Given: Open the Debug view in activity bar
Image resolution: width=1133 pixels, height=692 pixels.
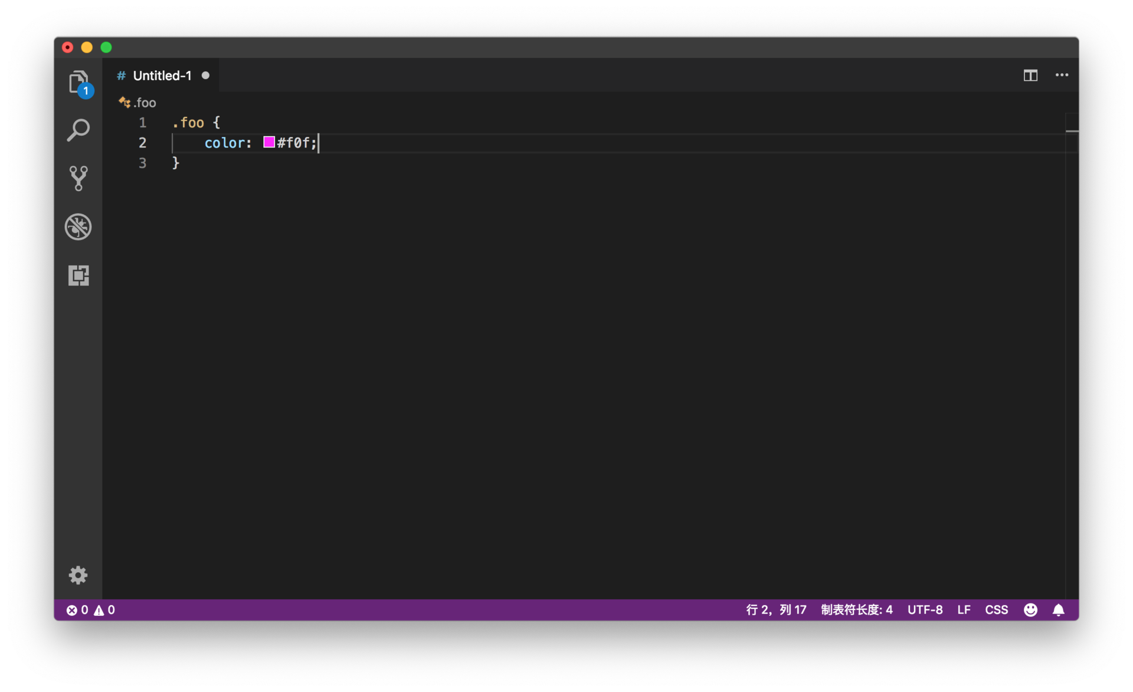Looking at the screenshot, I should pos(78,227).
